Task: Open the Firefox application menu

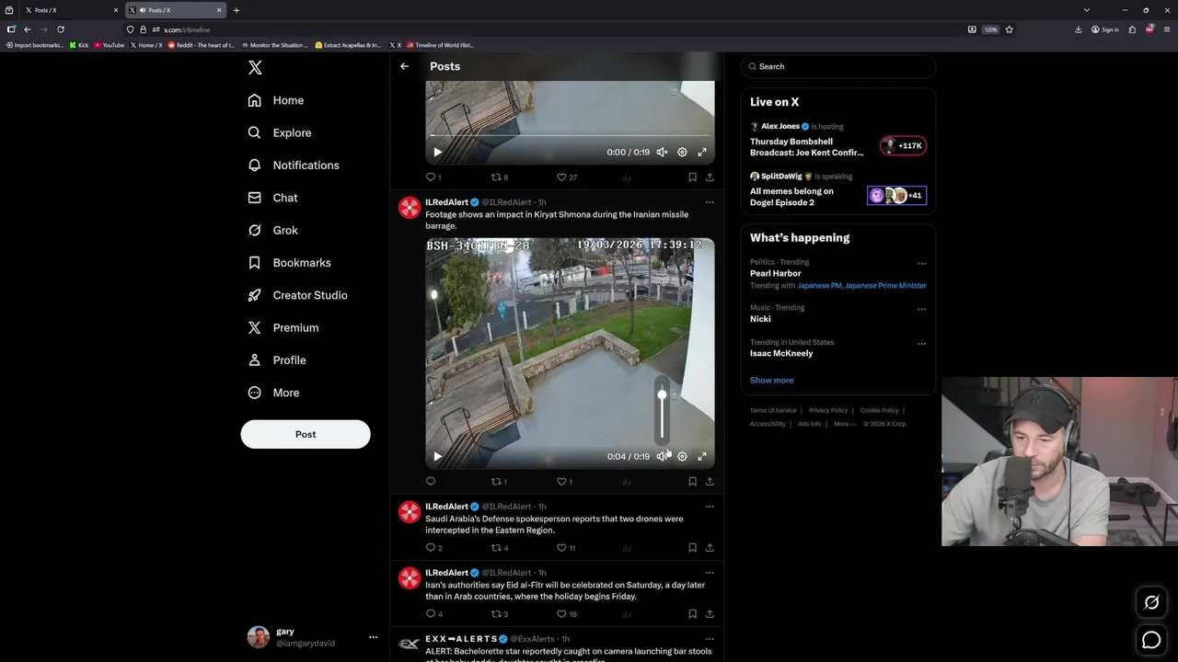Action: [1166, 29]
